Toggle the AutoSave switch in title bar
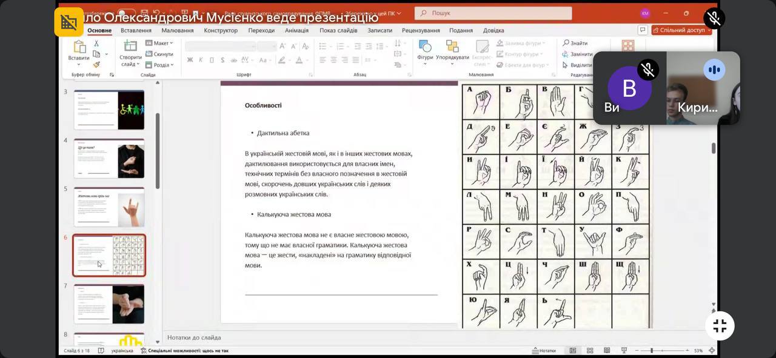 (x=126, y=13)
